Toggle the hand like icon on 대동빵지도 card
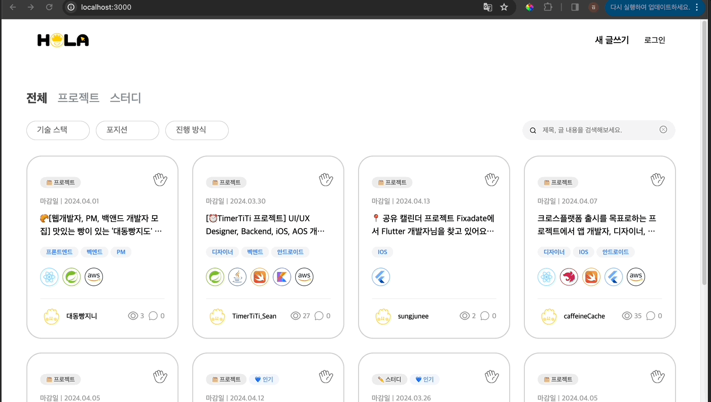 (x=160, y=179)
